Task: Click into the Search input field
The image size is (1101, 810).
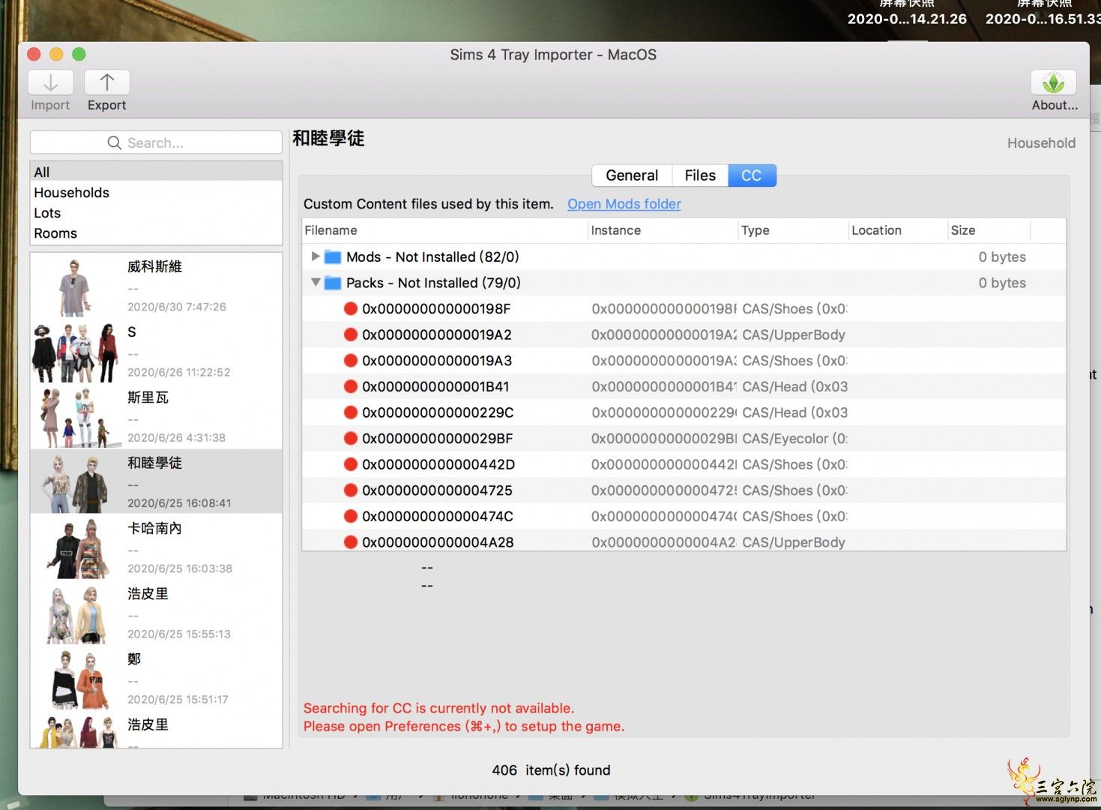Action: coord(156,142)
